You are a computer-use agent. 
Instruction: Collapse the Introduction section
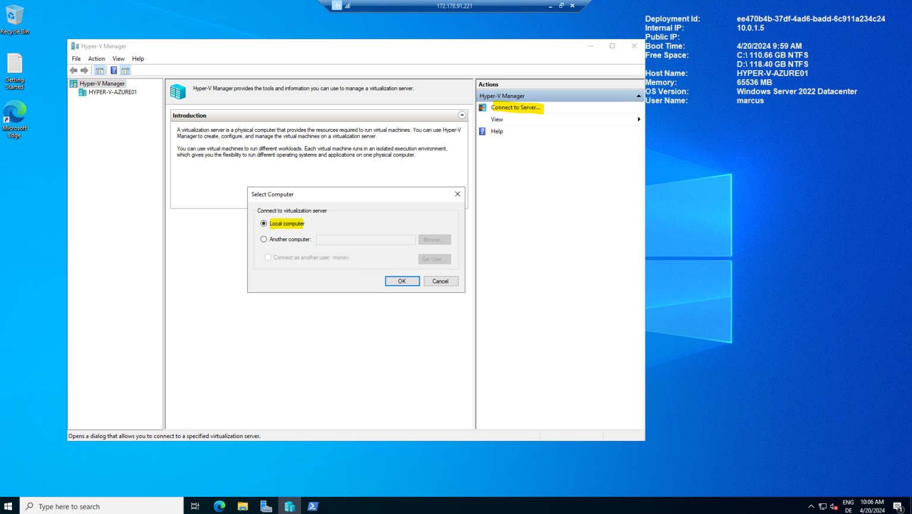pos(462,115)
